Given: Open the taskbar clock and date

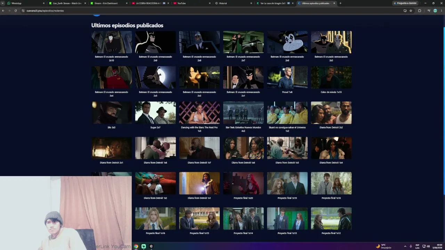Looking at the screenshot, I should 437,246.
